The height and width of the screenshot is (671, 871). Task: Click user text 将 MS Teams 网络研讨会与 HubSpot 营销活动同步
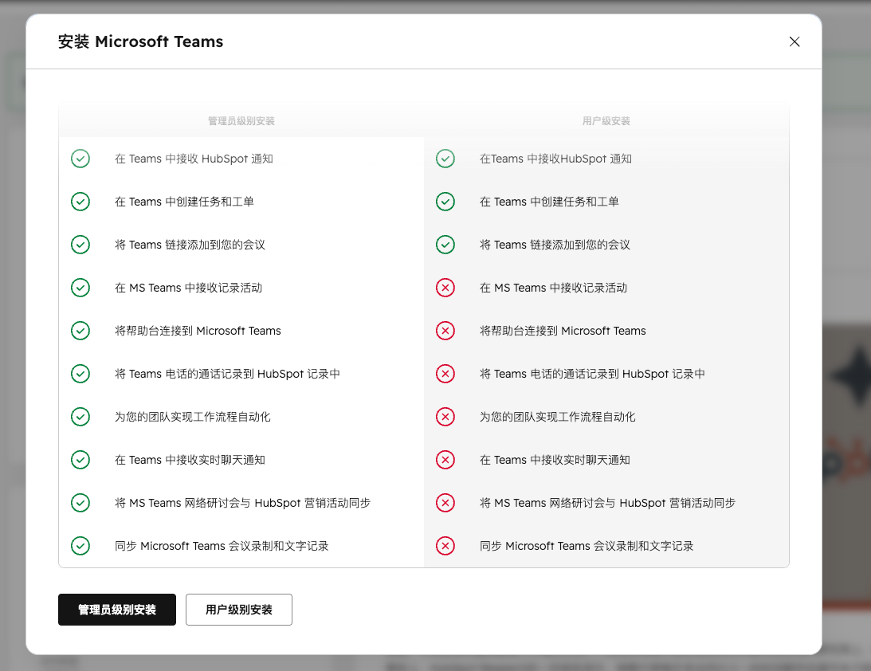(x=608, y=503)
